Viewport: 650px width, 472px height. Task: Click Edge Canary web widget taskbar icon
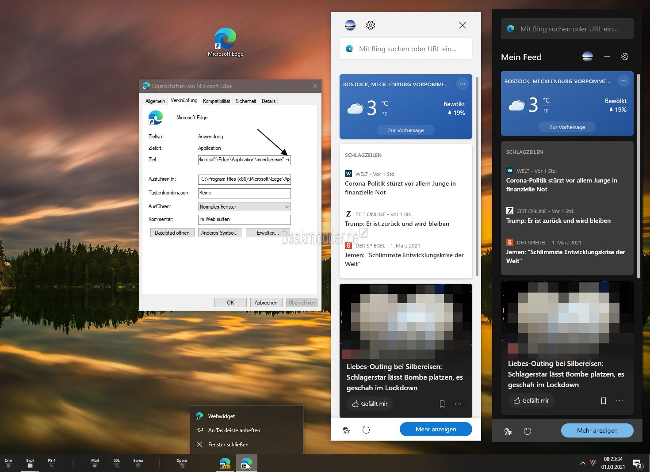pos(225,464)
